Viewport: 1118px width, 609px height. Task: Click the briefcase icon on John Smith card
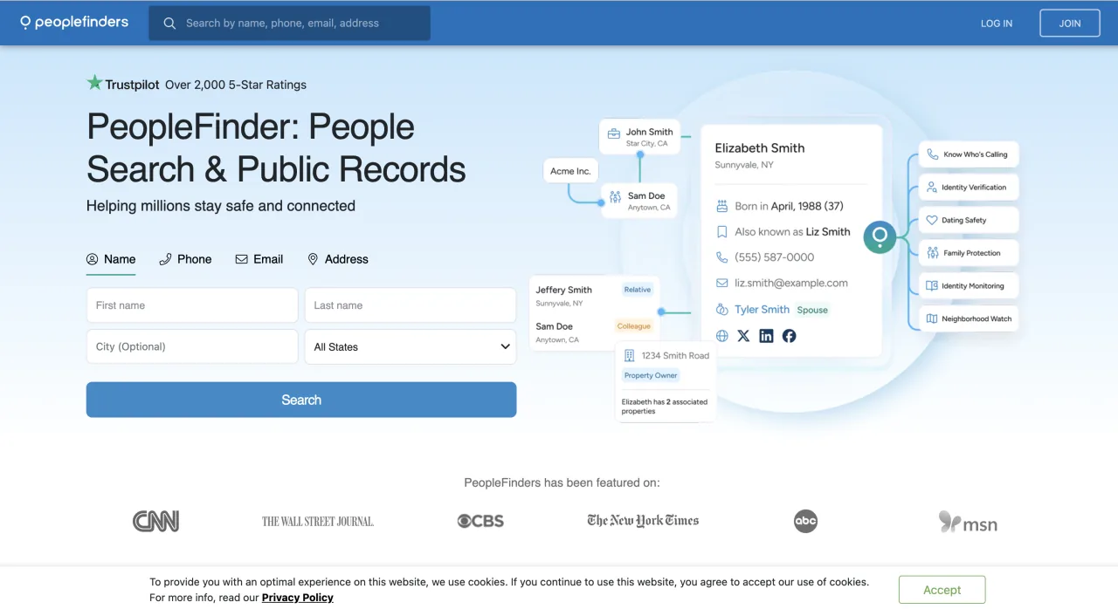click(x=614, y=133)
